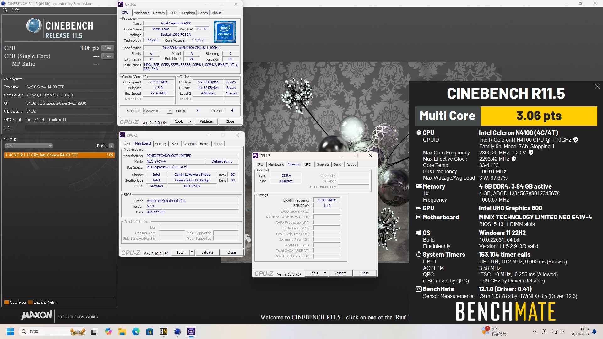Open About tab in top CPU-Z window
Viewport: 603px width, 339px height.
coord(216,13)
